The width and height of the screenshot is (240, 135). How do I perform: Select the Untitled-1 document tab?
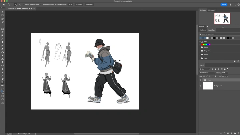[22, 9]
